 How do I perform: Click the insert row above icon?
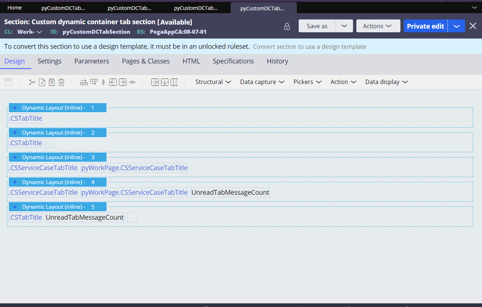84,82
